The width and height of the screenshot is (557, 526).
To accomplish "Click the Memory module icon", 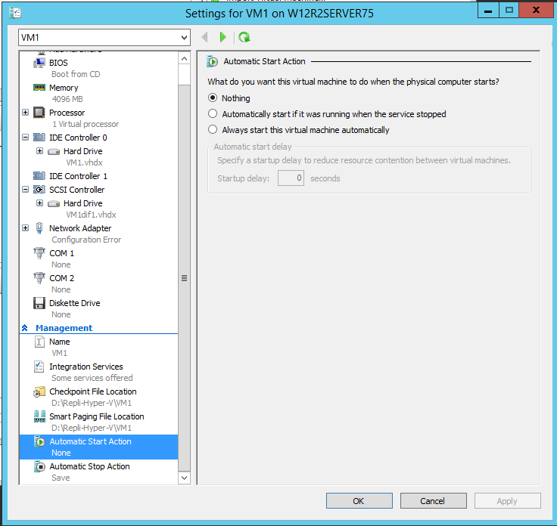I will pyautogui.click(x=39, y=88).
